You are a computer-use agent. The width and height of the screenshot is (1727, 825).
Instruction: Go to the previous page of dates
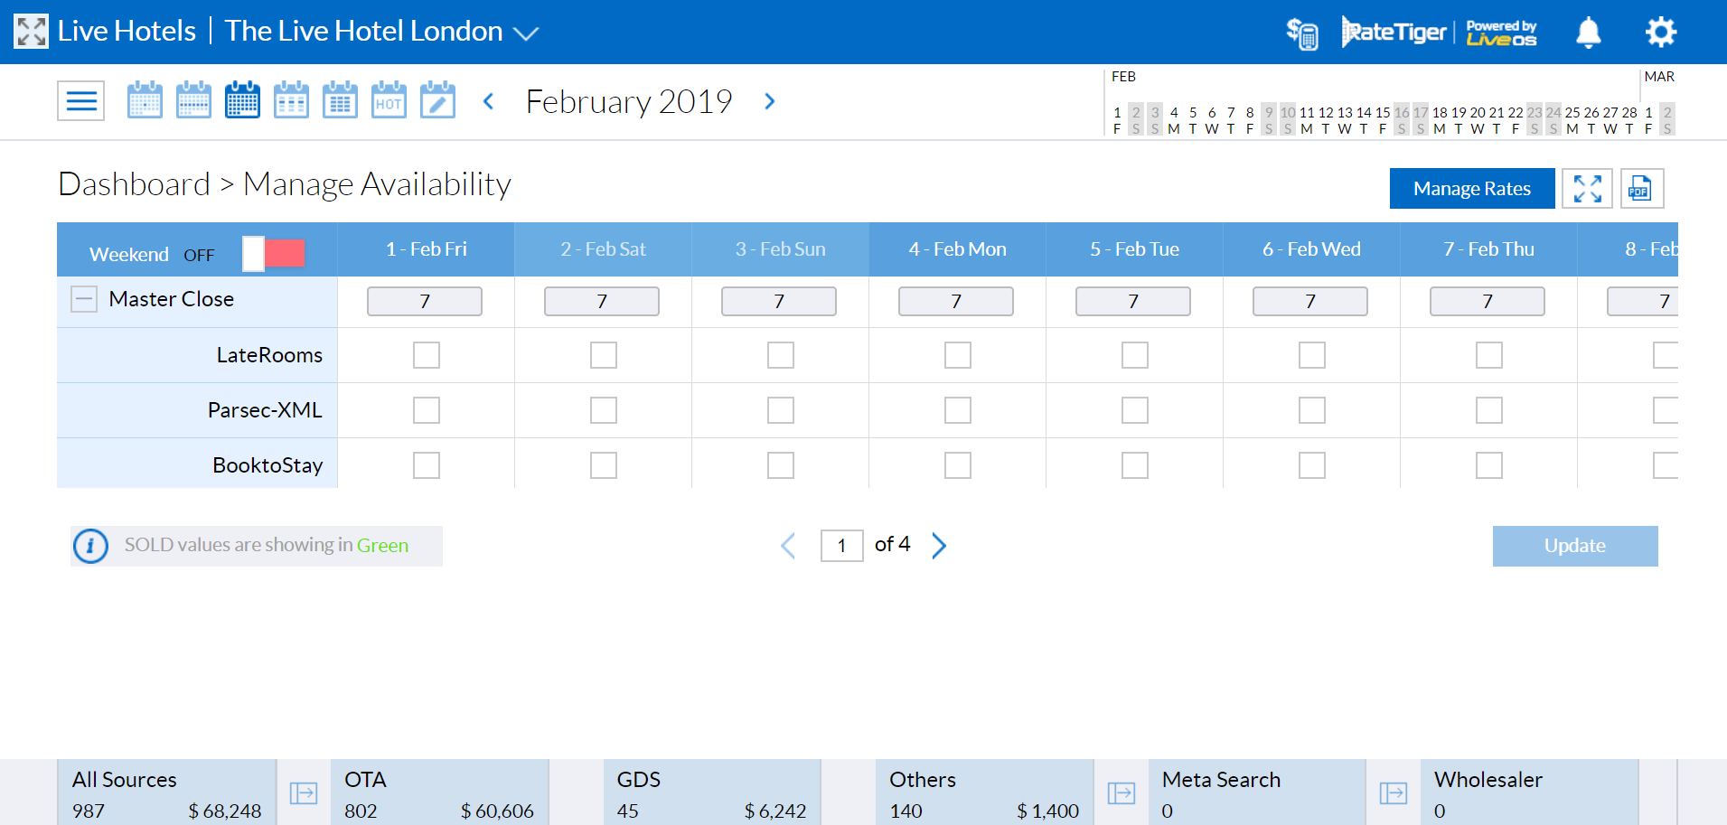coord(788,546)
